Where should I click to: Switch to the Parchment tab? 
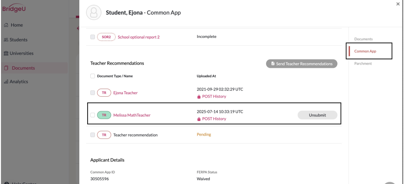tap(363, 64)
